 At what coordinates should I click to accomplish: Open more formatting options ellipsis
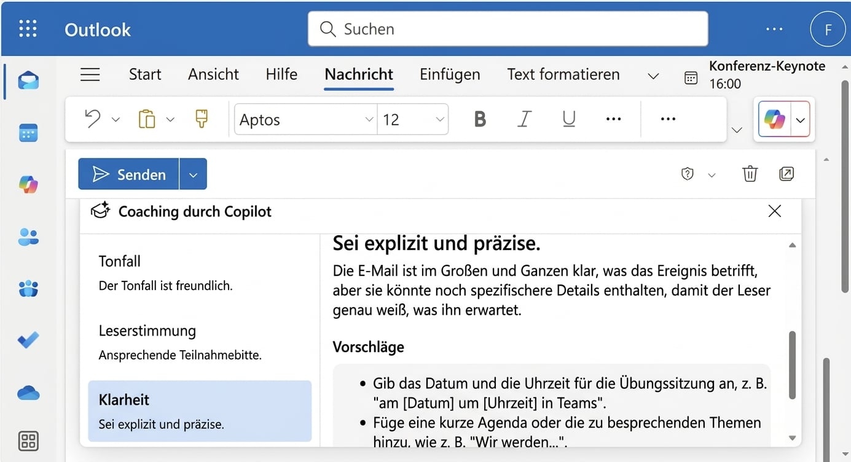point(614,119)
